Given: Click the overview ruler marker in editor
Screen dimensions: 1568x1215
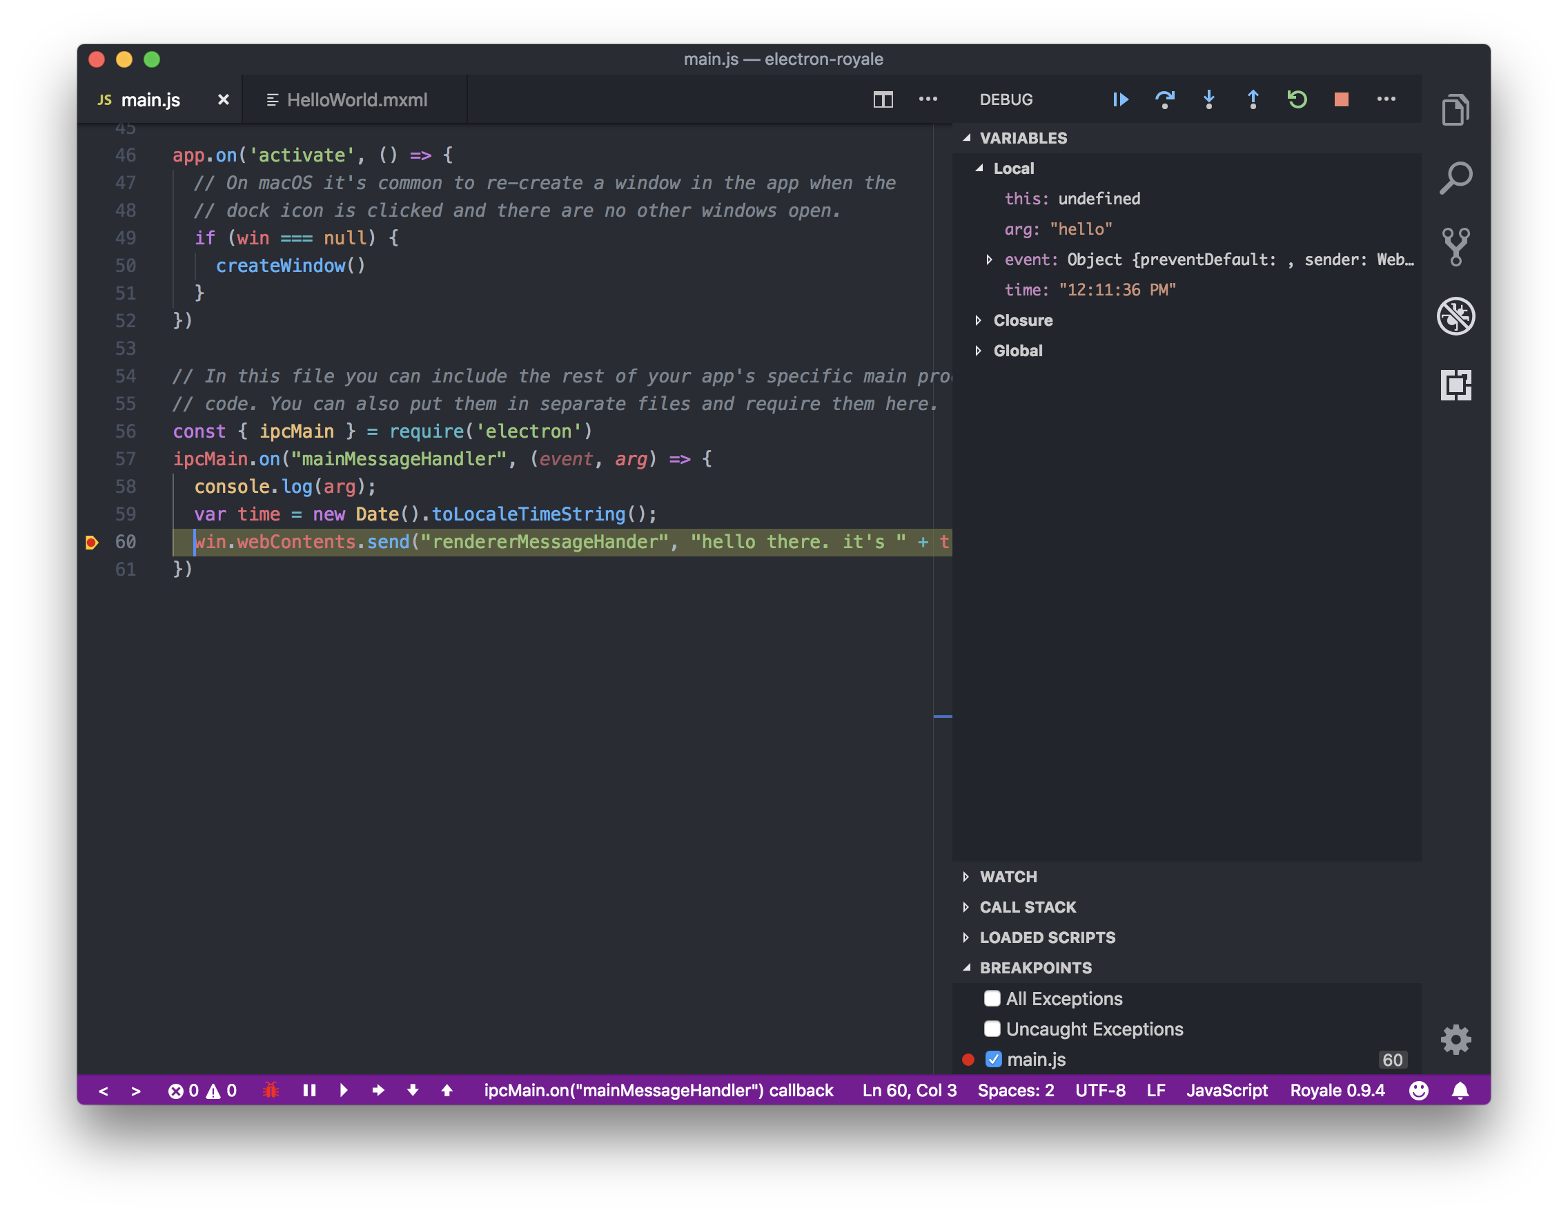Looking at the screenshot, I should coord(943,716).
